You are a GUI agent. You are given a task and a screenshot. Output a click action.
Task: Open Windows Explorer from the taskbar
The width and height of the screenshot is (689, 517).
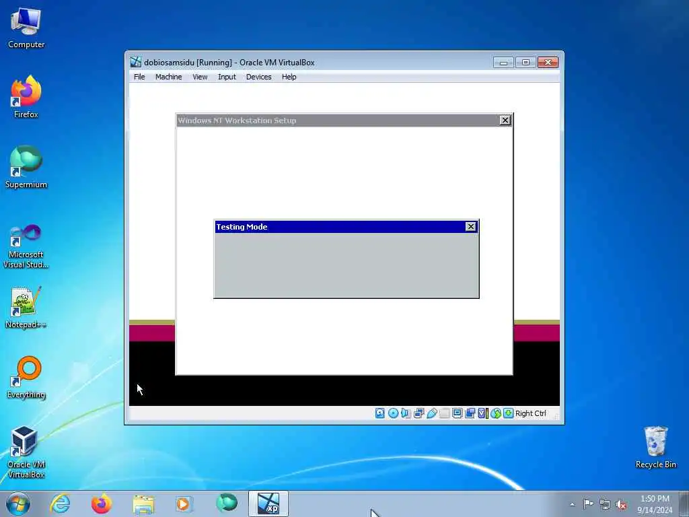click(143, 504)
